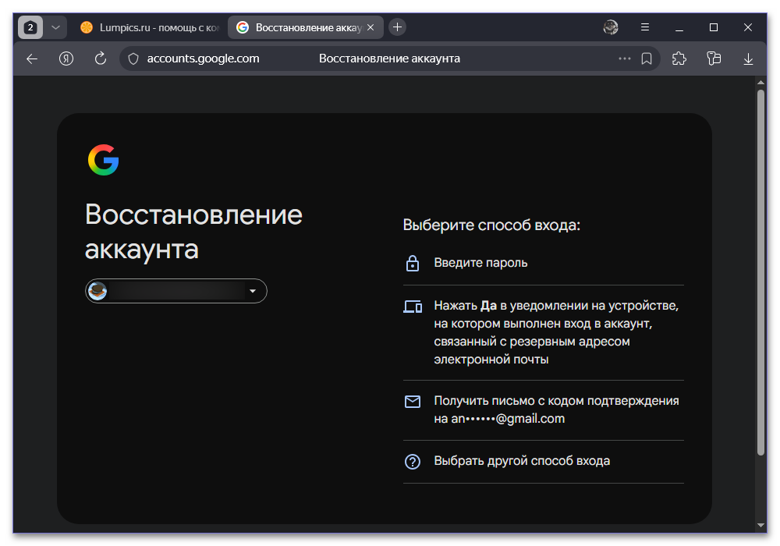Click the Восстановление аккаунта page title in address bar
The image size is (780, 546).
[x=389, y=58]
